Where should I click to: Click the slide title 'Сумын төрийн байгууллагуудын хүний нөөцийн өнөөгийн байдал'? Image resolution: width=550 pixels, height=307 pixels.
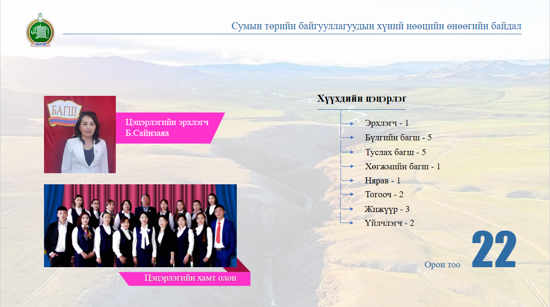coord(376,26)
